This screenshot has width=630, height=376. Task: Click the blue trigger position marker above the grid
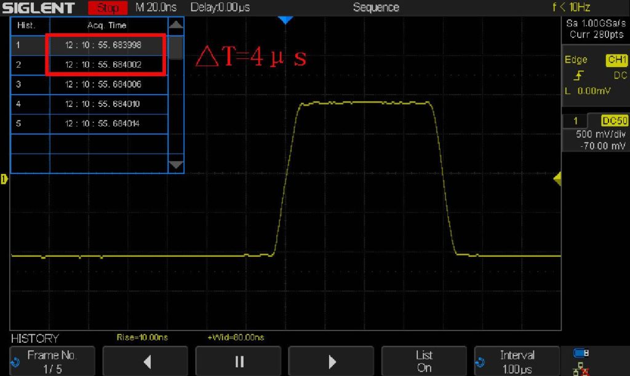pyautogui.click(x=285, y=19)
